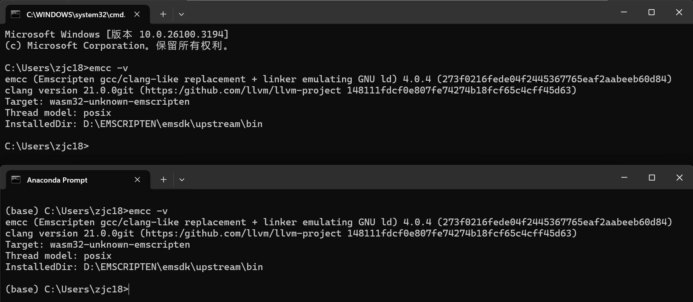Maximize the Anaconda Prompt window
The height and width of the screenshot is (302, 693).
(652, 177)
